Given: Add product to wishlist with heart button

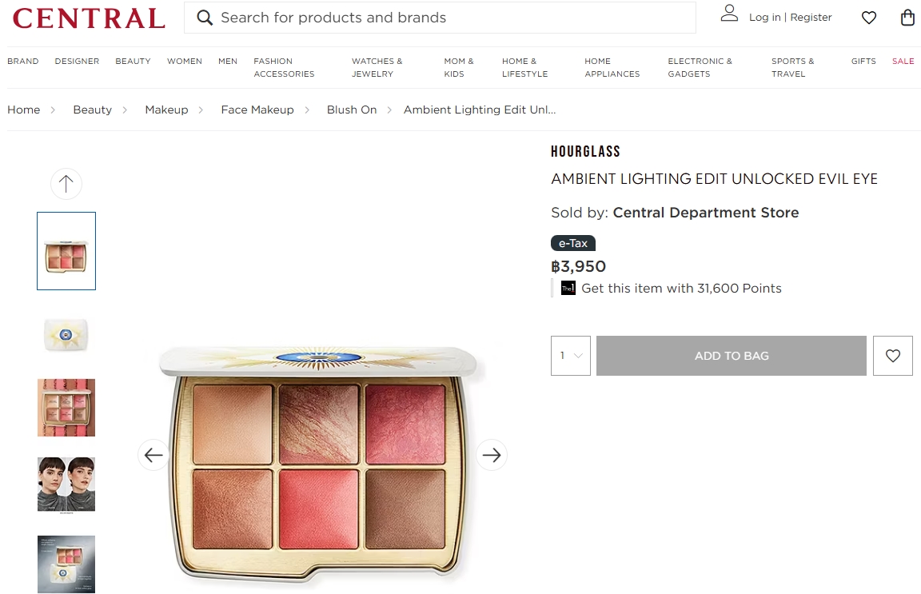Looking at the screenshot, I should coord(892,355).
